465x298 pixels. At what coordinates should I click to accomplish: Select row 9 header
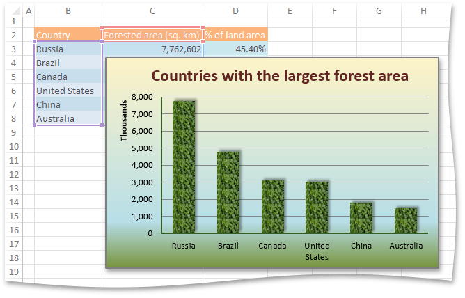(14, 132)
